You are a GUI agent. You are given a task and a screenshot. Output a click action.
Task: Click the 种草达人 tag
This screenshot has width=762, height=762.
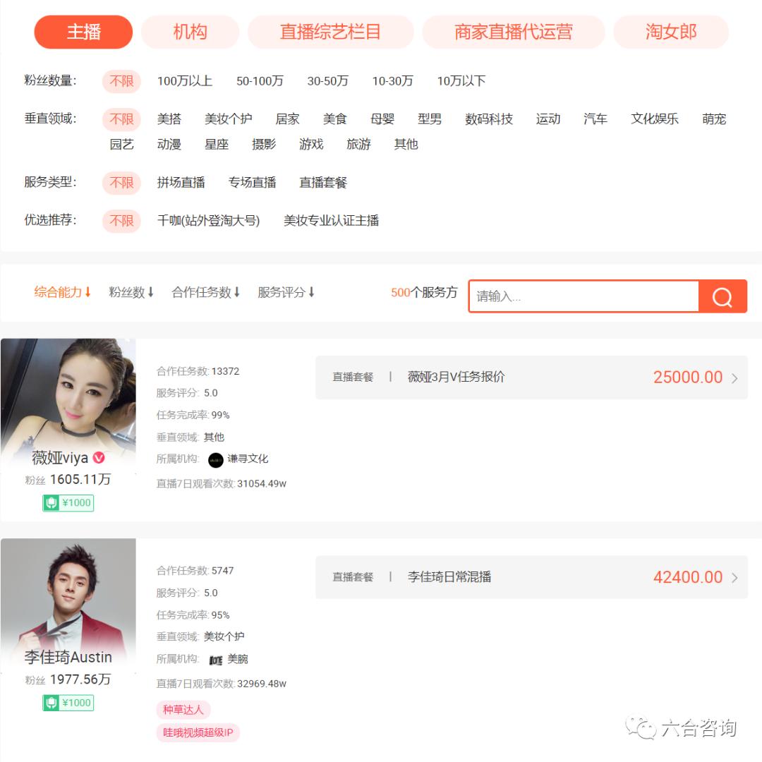(x=183, y=710)
